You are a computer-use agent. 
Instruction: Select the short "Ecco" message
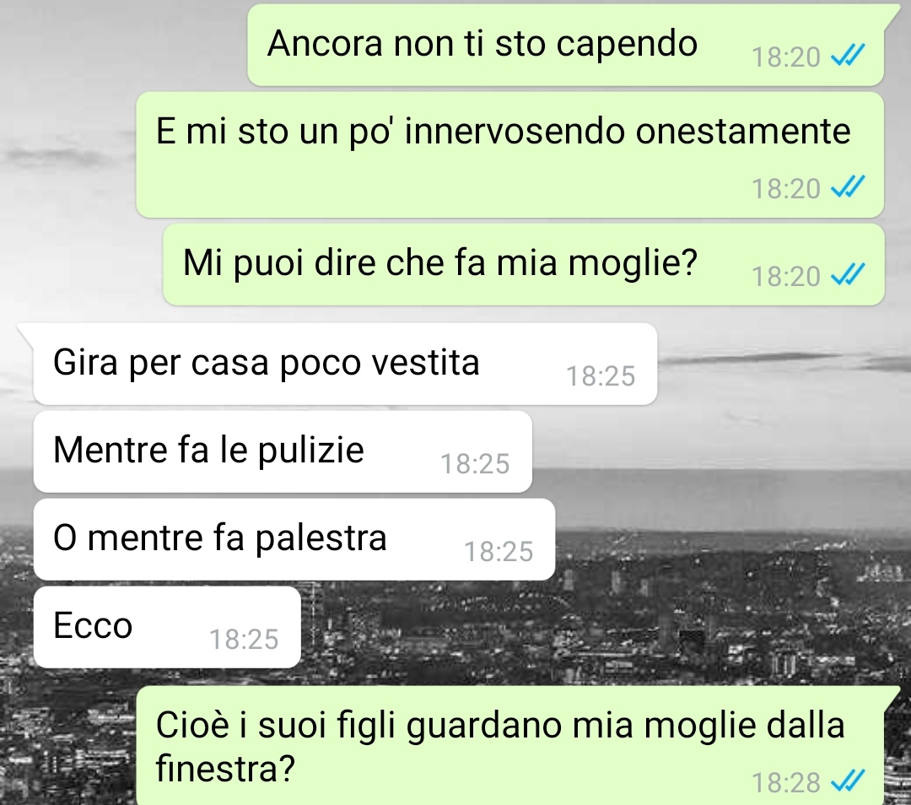[x=167, y=627]
